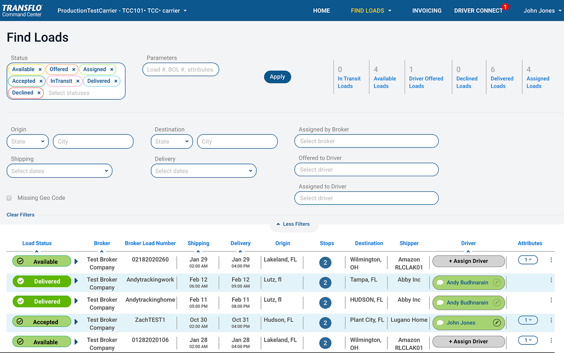Click the Clear Filters link
564x353 pixels.
click(20, 215)
